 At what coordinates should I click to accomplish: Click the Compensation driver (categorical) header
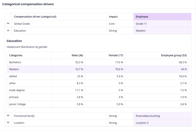(x=35, y=17)
